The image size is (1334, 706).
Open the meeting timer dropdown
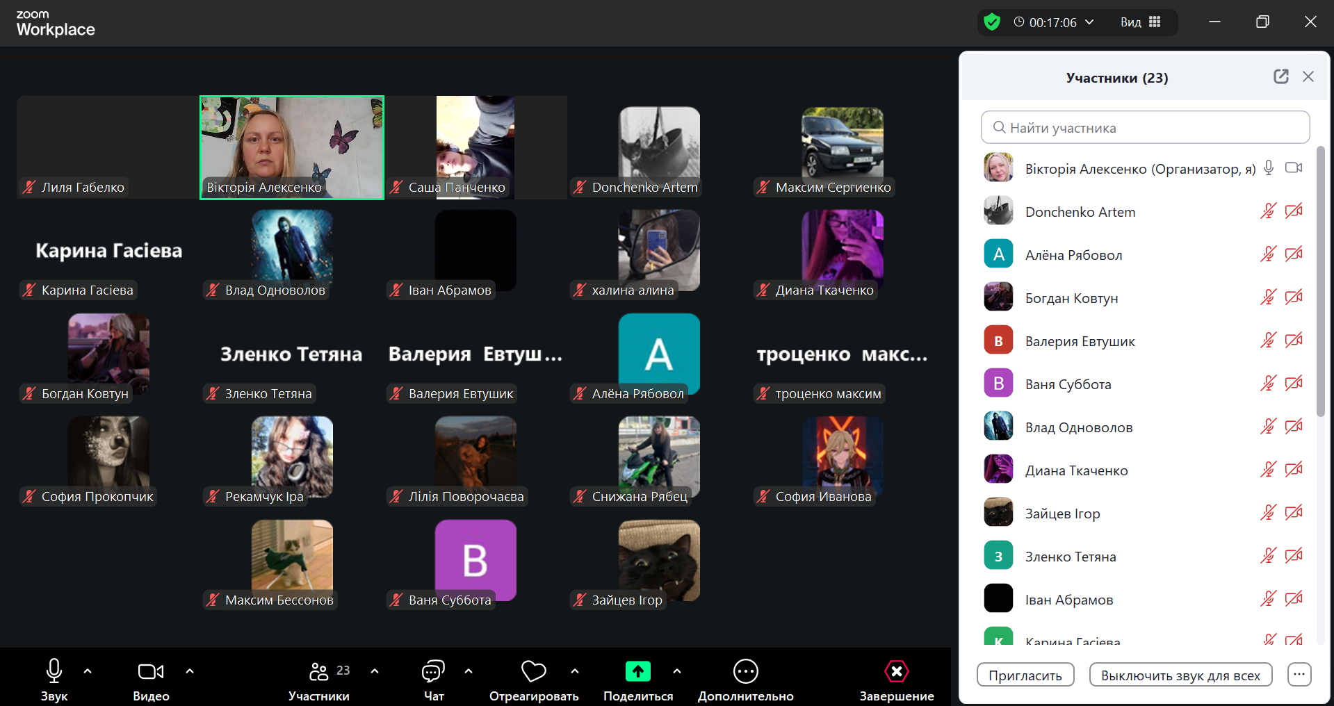pyautogui.click(x=1089, y=22)
